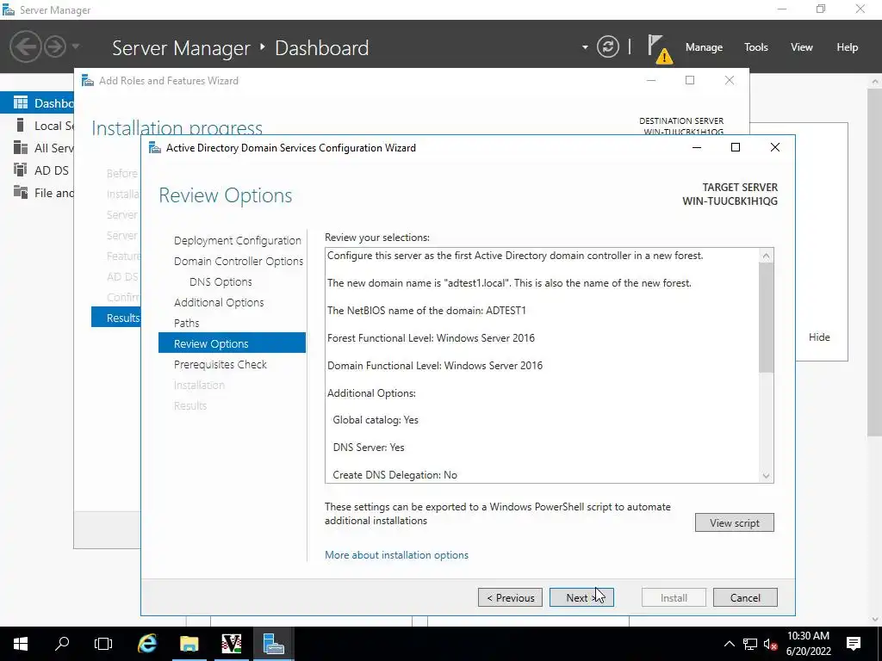Image resolution: width=882 pixels, height=661 pixels.
Task: Open the Action Center notifications icon
Action: pyautogui.click(x=854, y=644)
